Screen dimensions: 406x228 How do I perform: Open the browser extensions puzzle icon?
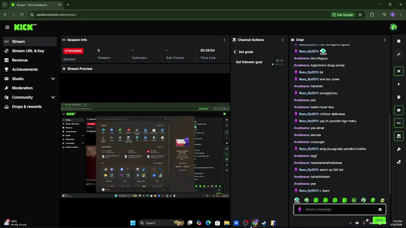(372, 15)
